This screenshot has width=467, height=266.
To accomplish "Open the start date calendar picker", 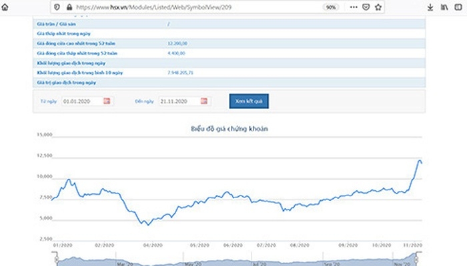I will 107,101.
